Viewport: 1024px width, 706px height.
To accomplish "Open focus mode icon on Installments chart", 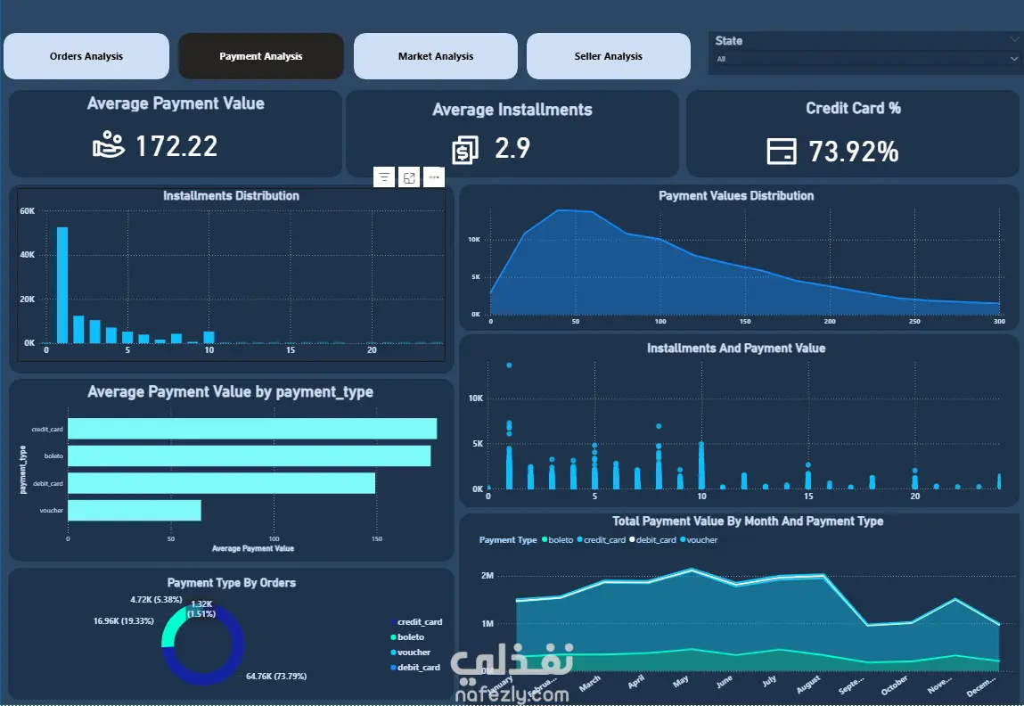I will pyautogui.click(x=409, y=177).
